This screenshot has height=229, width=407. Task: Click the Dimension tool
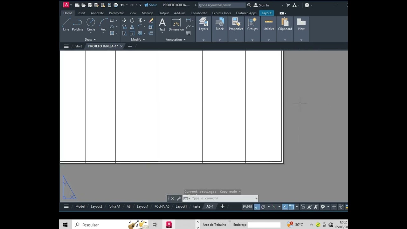tap(176, 24)
